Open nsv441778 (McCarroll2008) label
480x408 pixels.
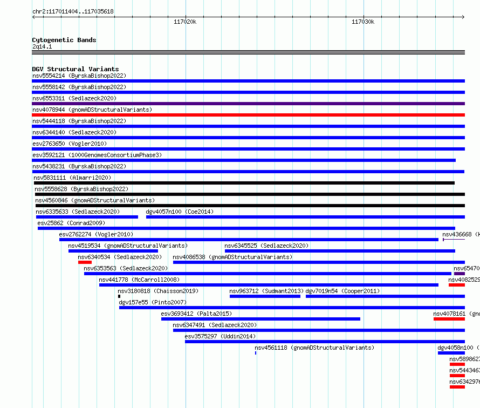click(x=139, y=280)
